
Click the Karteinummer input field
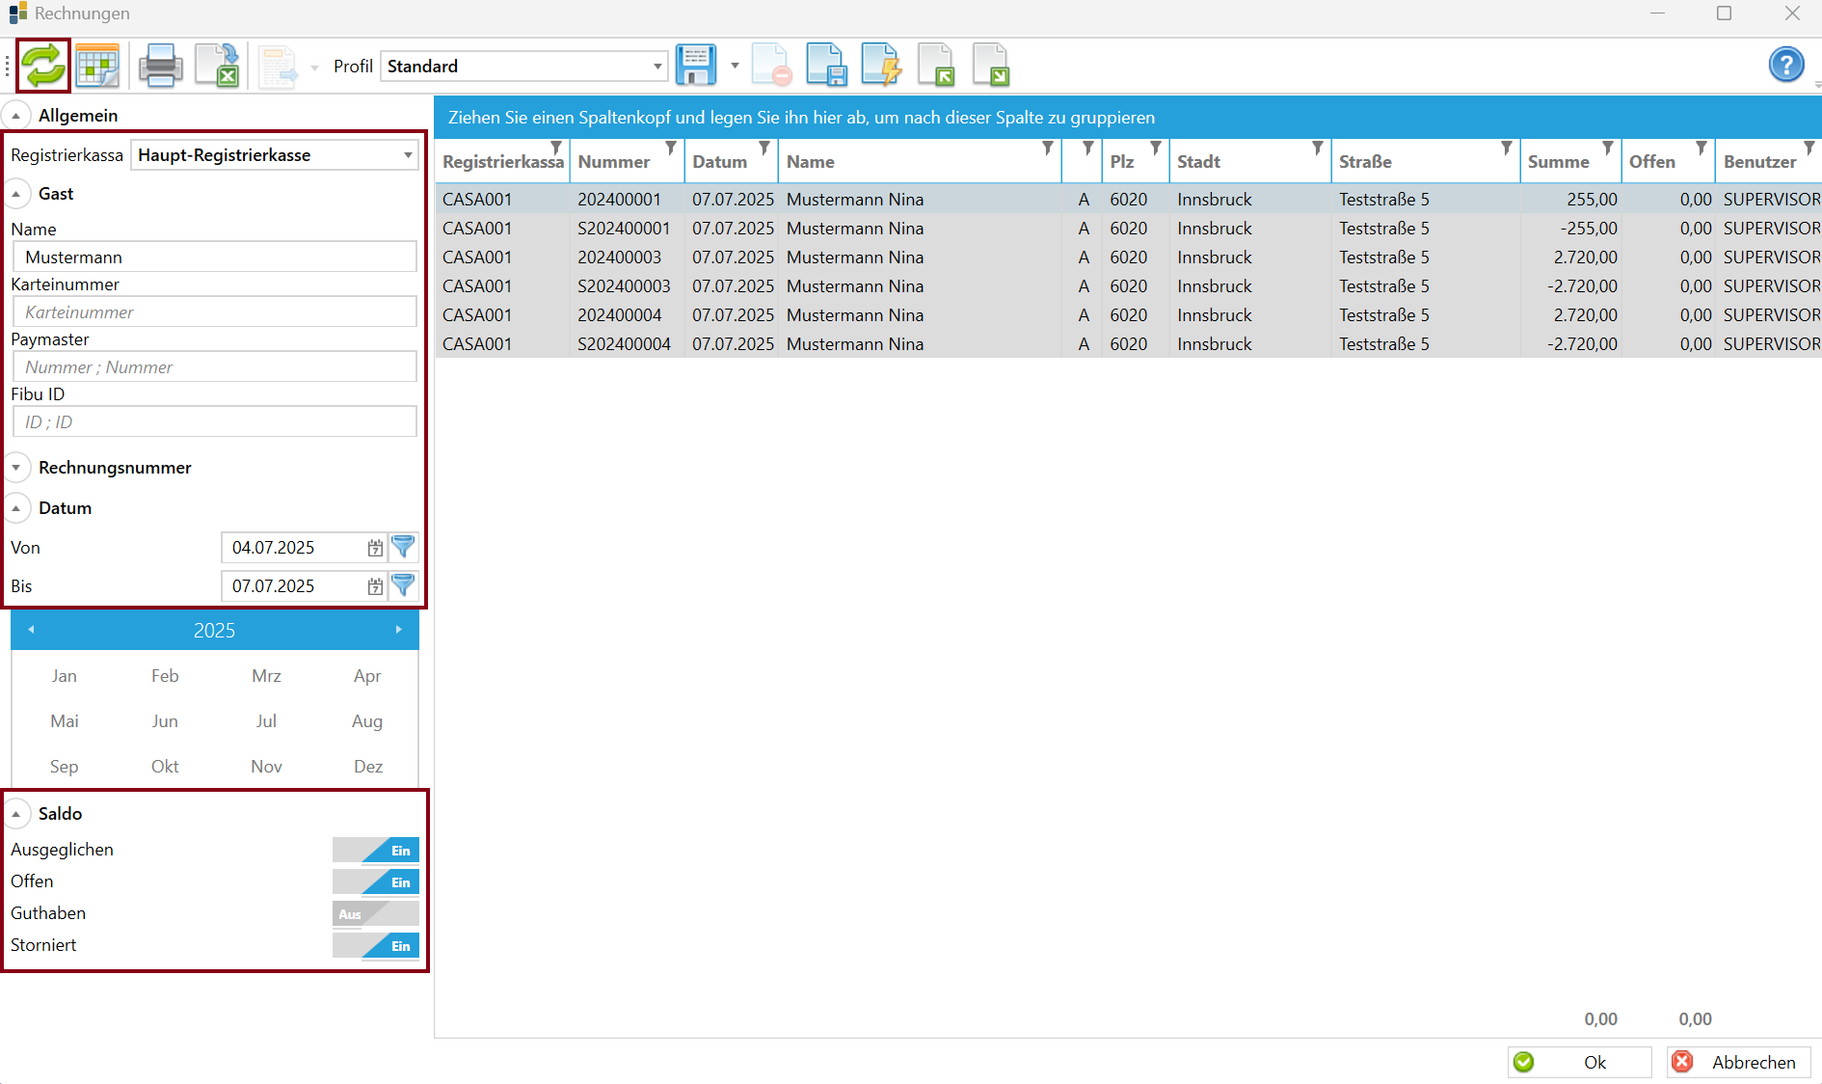(x=214, y=312)
